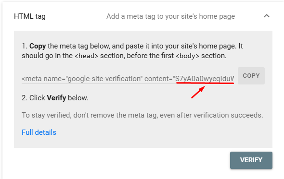Click the S7yA0a0wyeqIduV verification code

tap(205, 79)
